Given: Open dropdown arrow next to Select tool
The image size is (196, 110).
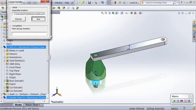Looking at the screenshot, I should (x=112, y=3).
